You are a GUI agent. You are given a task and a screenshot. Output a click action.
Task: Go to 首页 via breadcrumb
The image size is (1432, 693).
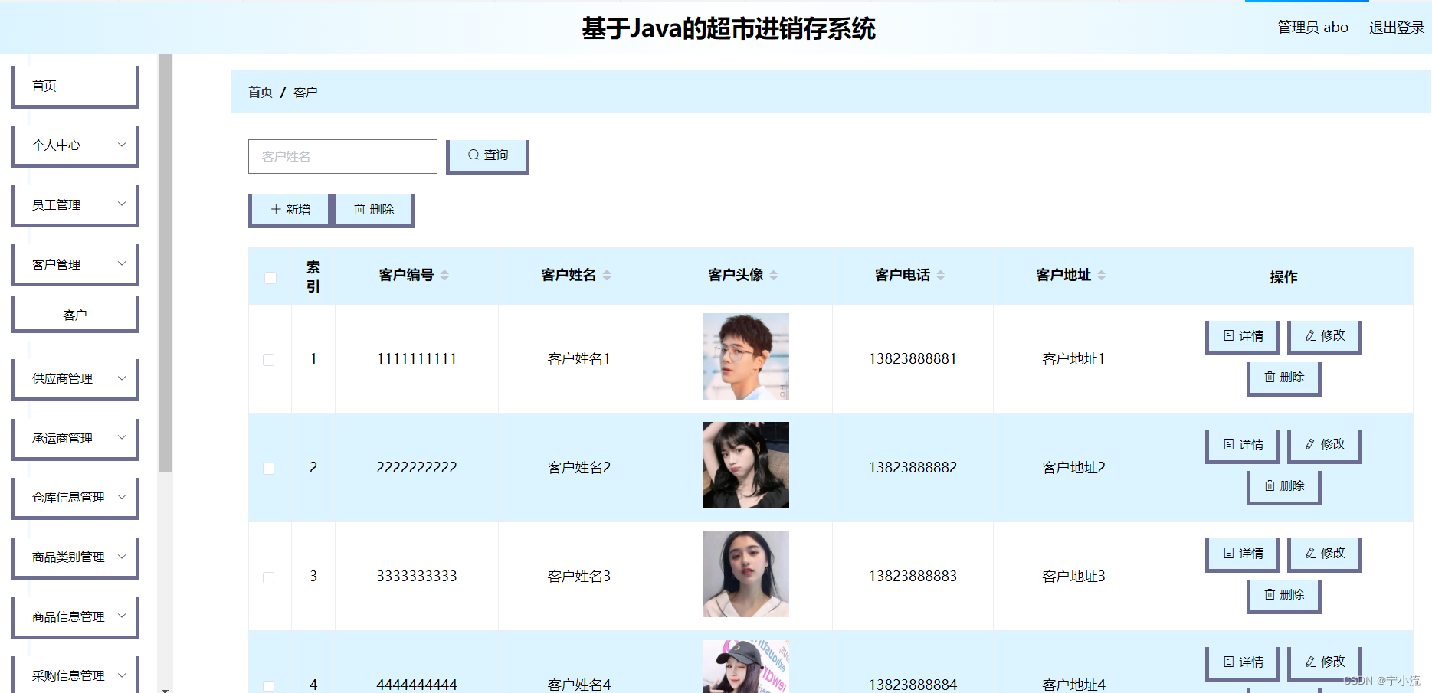pyautogui.click(x=261, y=92)
